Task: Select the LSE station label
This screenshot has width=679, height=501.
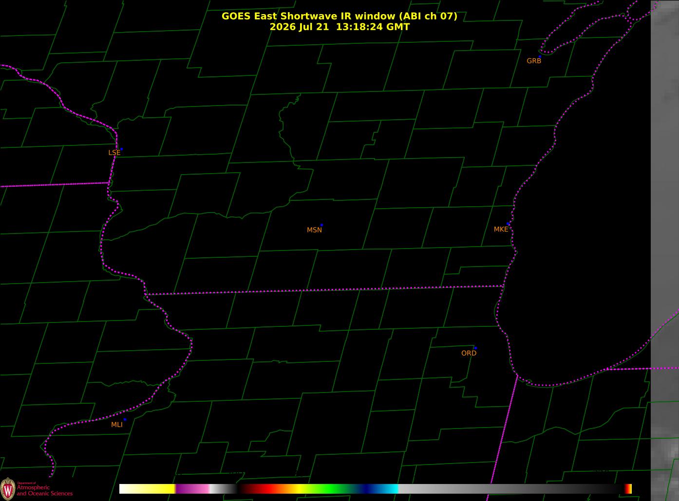Action: coord(114,153)
